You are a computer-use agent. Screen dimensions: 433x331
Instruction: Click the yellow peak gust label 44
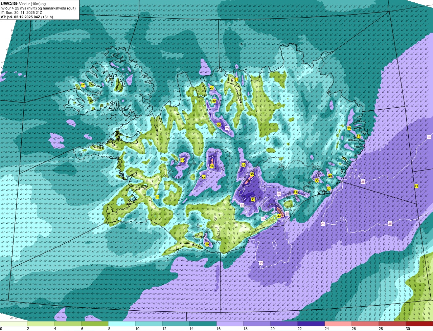click(x=279, y=216)
